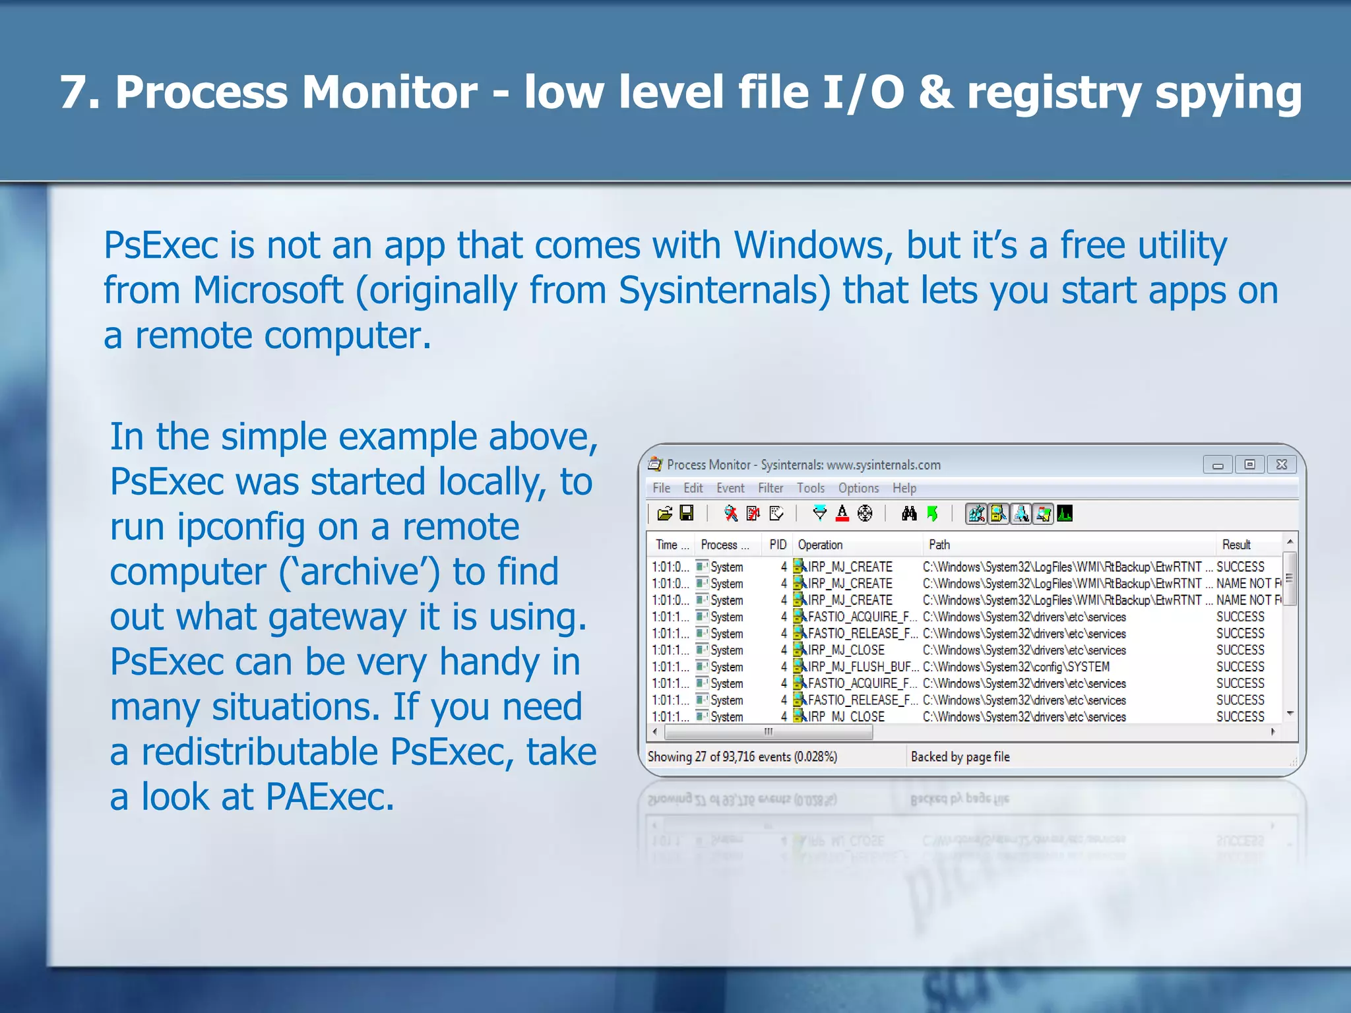Click the Open log folder icon

coord(665,513)
